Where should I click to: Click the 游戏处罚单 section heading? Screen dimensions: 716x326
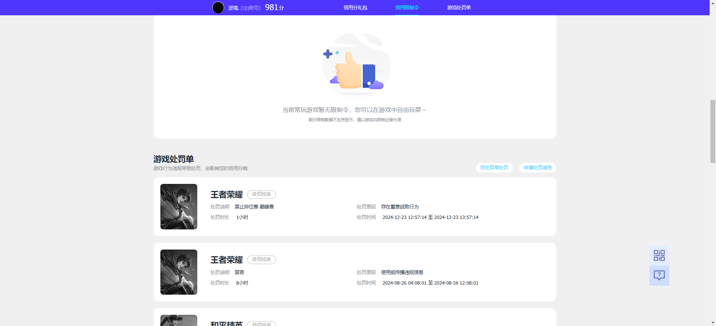pyautogui.click(x=173, y=159)
